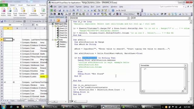Click the blue Help question mark icon
The width and height of the screenshot is (194, 109).
[x=113, y=11]
